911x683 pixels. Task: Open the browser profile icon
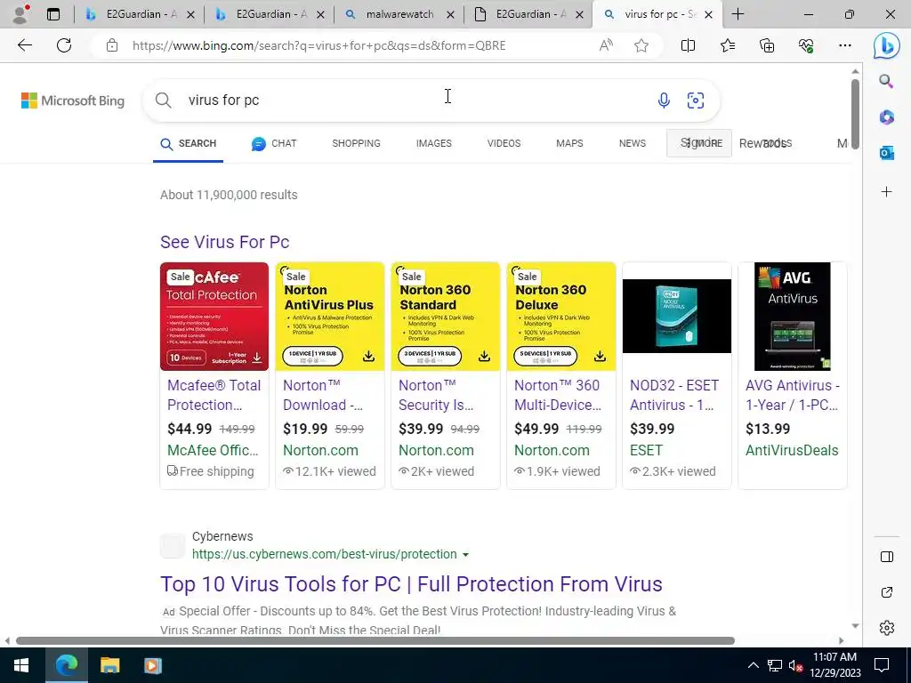click(x=21, y=14)
